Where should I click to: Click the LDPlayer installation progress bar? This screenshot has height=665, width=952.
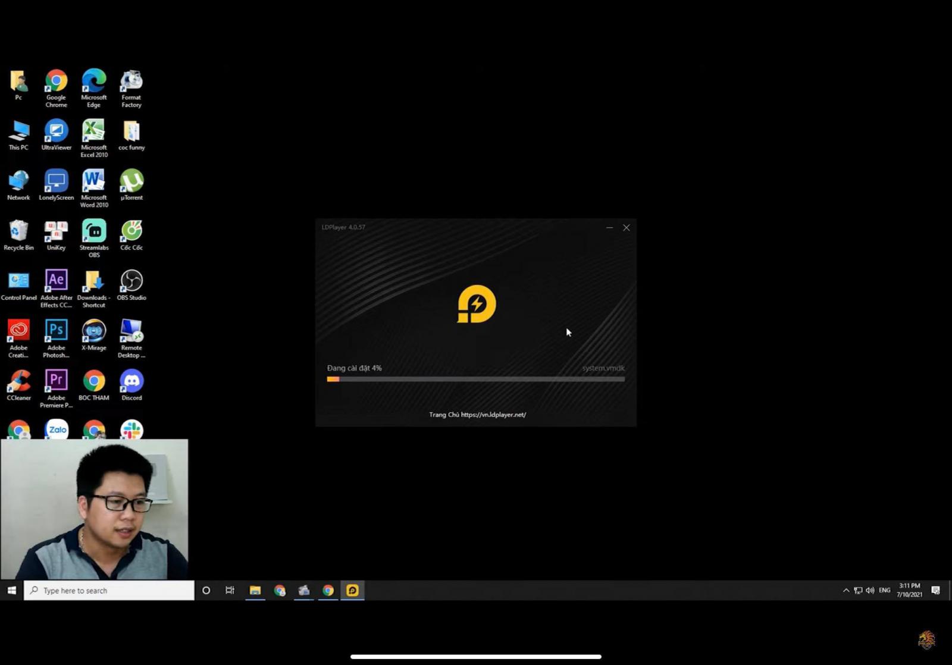tap(475, 379)
